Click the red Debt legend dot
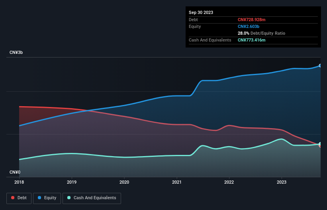Screen dimensions: 327x210 coord(13,198)
